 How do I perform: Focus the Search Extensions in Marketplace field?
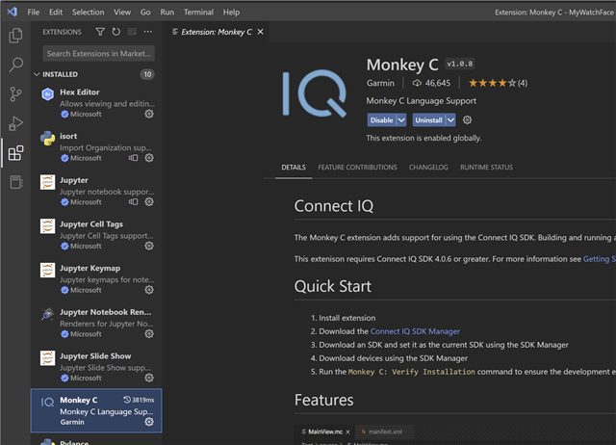[x=98, y=54]
